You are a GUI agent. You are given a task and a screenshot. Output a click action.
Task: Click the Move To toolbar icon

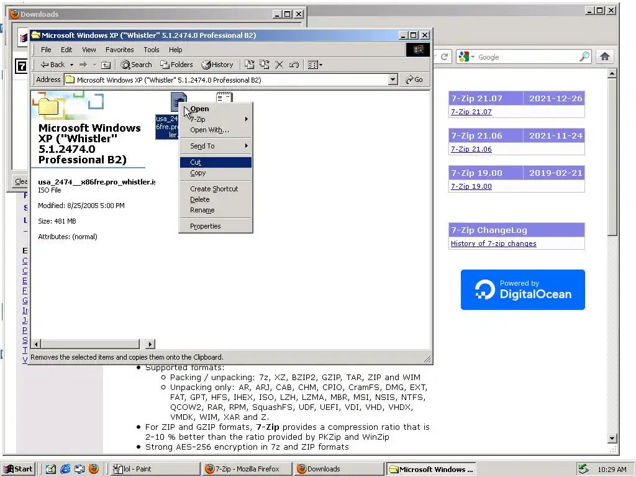click(x=250, y=65)
